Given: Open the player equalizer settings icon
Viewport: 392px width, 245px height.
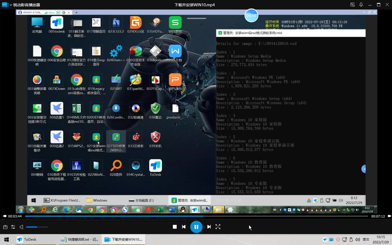Looking at the screenshot, I should 13,227.
